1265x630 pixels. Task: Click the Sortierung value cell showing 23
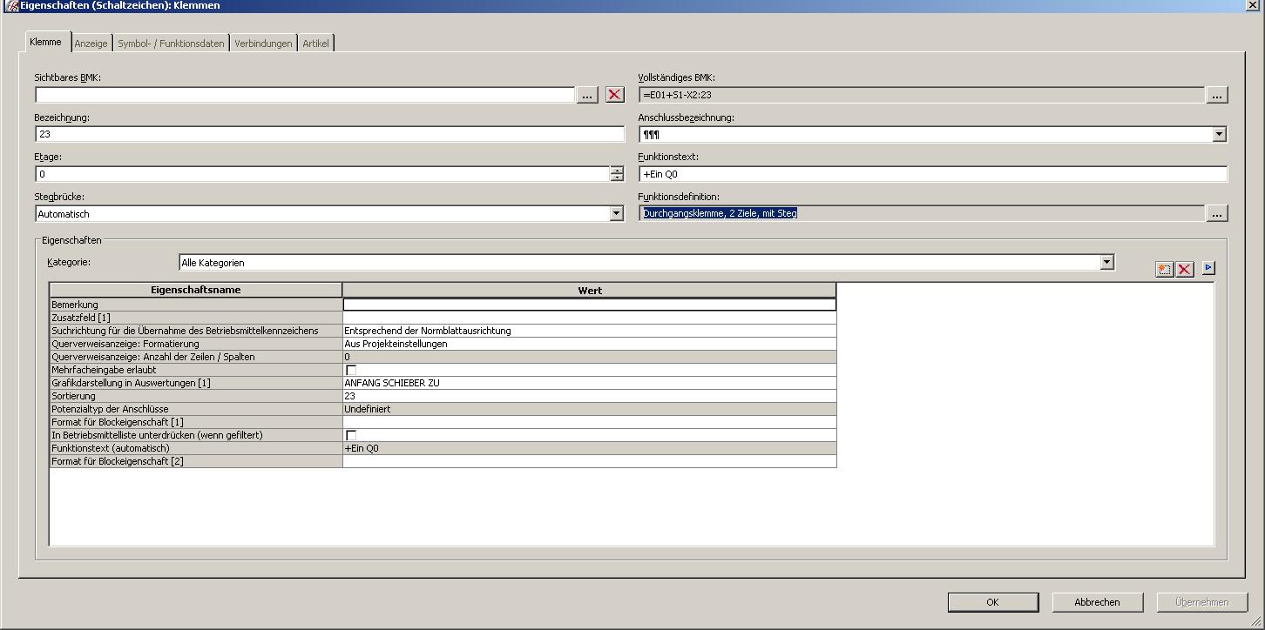tap(590, 396)
